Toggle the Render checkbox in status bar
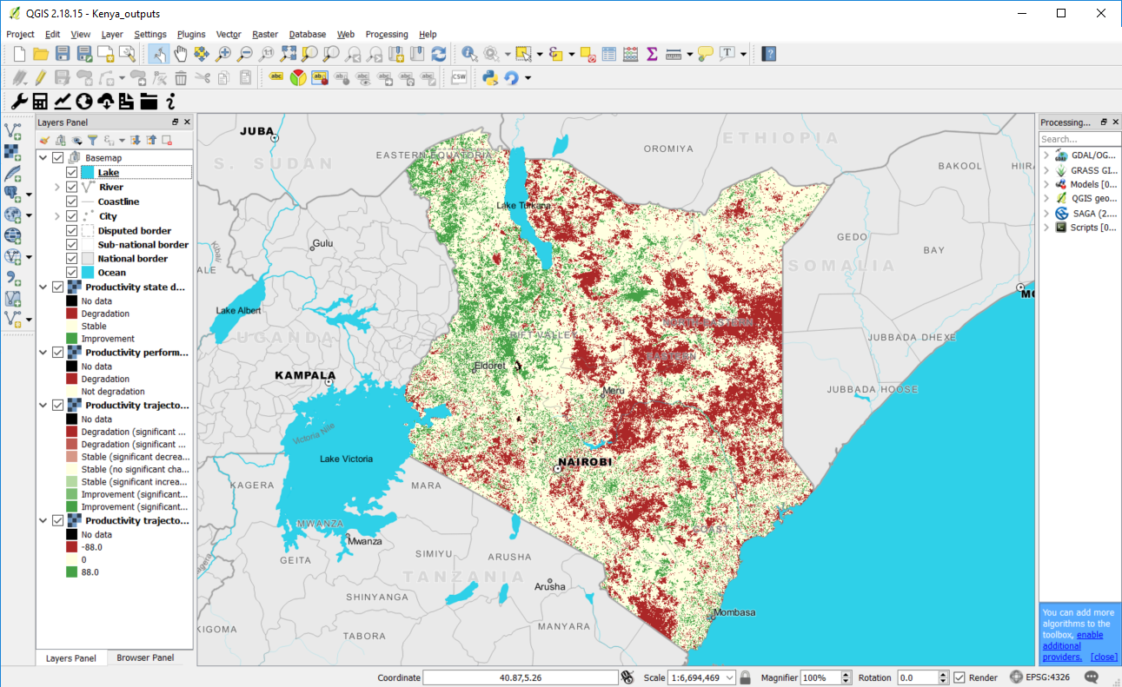Viewport: 1122px width, 687px height. click(959, 677)
